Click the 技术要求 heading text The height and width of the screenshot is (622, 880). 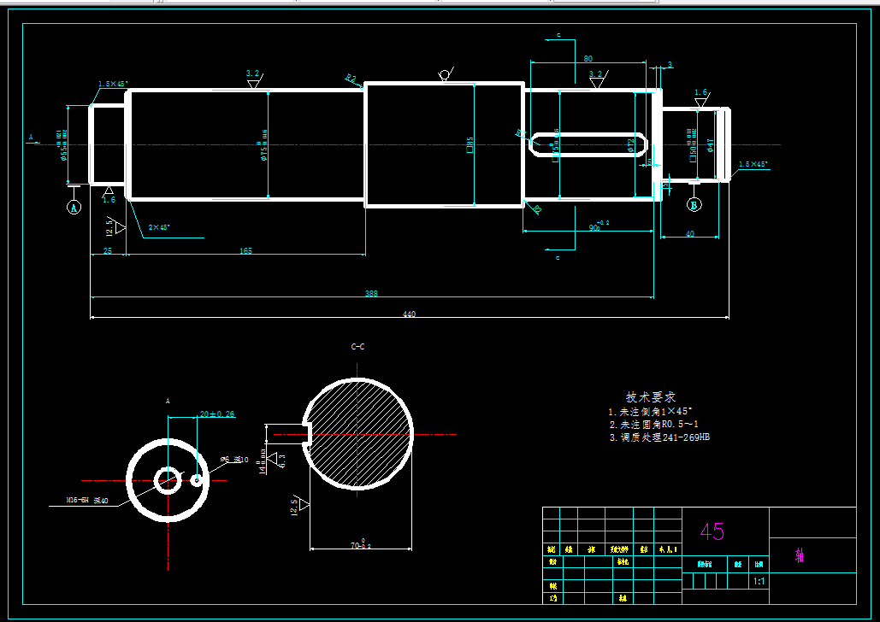coord(651,397)
